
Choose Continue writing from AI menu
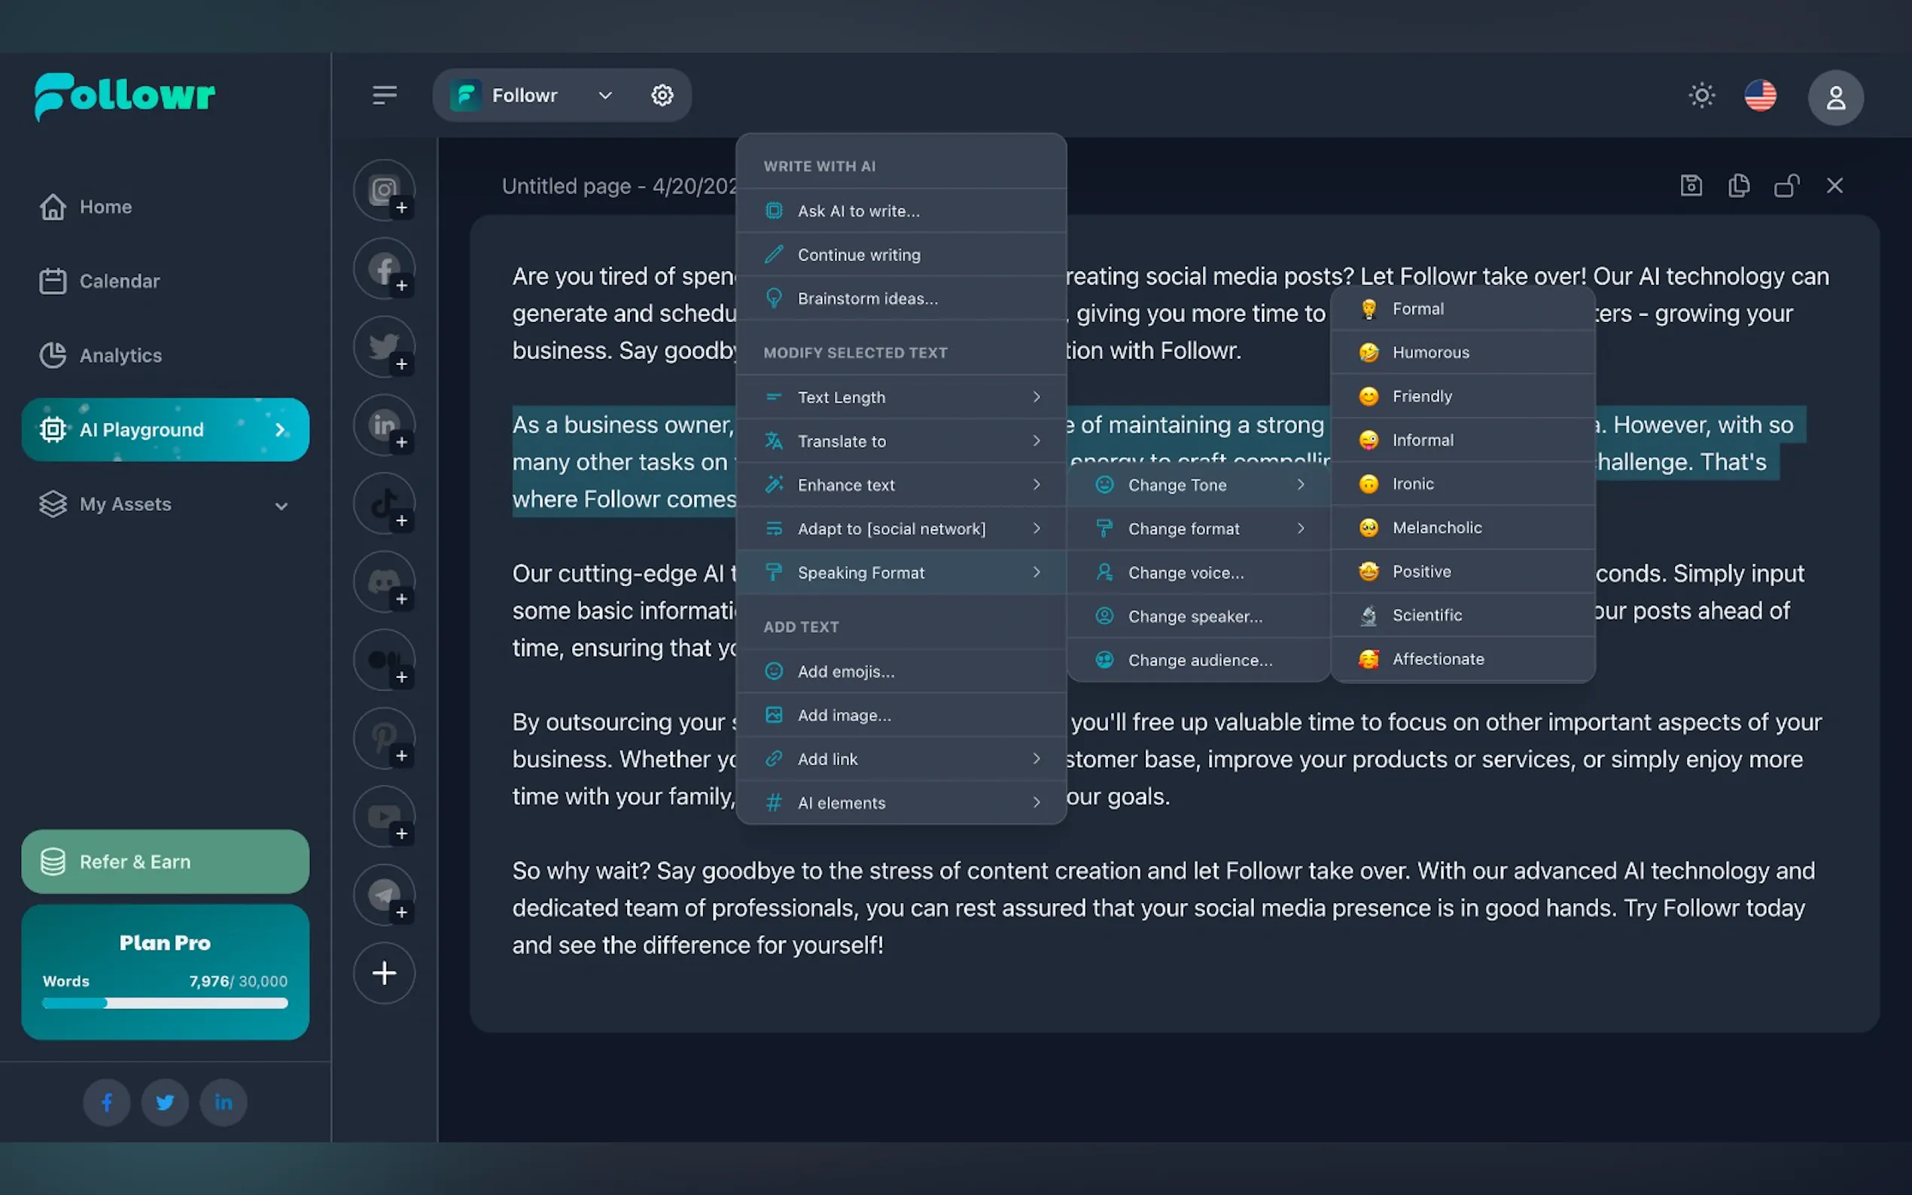858,254
